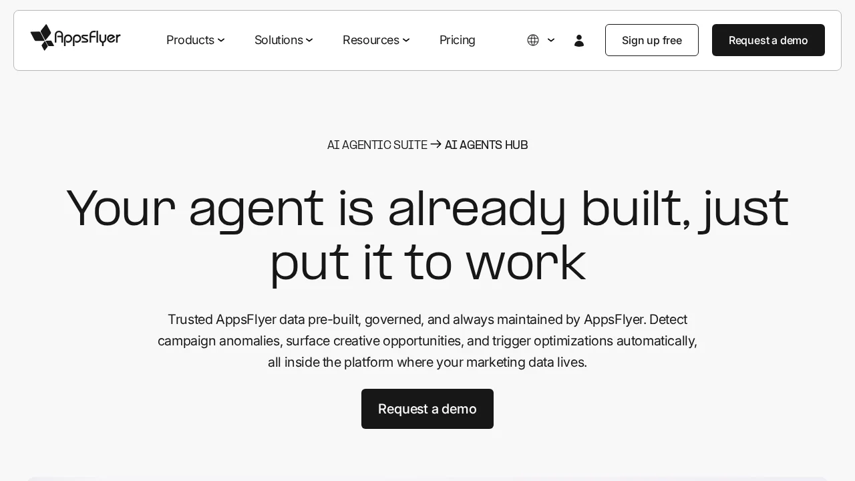Click the headline 'Your agent is already built'
Viewport: 855px width, 481px height.
(x=427, y=208)
